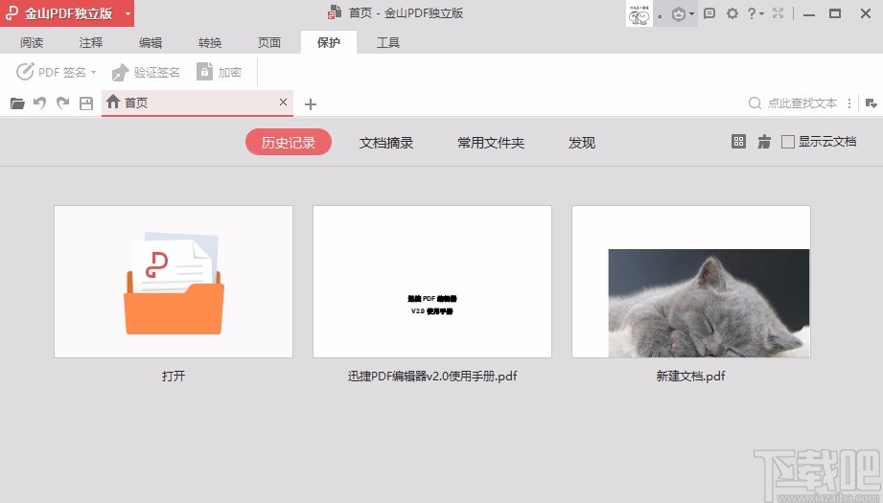Switch to the 阅读 ribbon tab

pyautogui.click(x=32, y=42)
